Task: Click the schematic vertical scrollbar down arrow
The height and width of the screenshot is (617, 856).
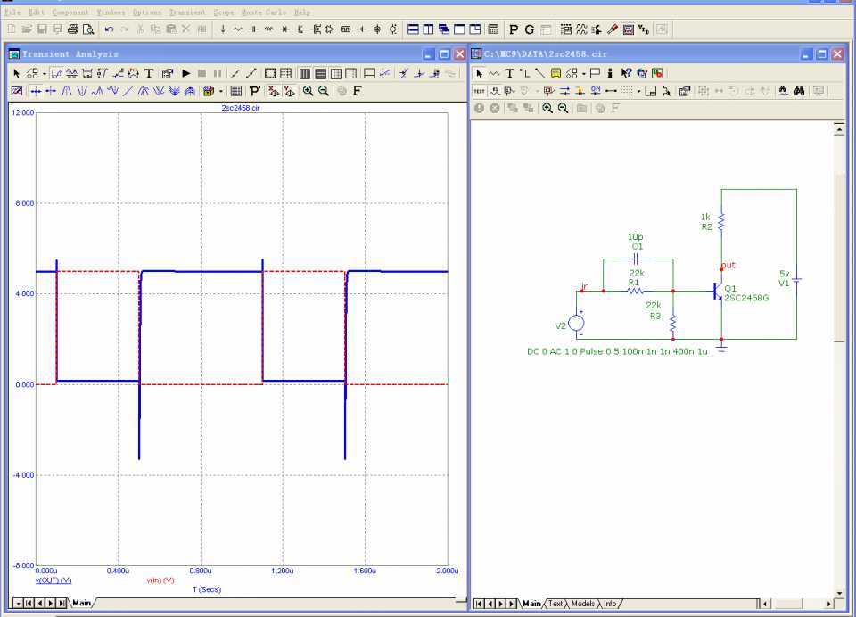Action: pyautogui.click(x=838, y=592)
